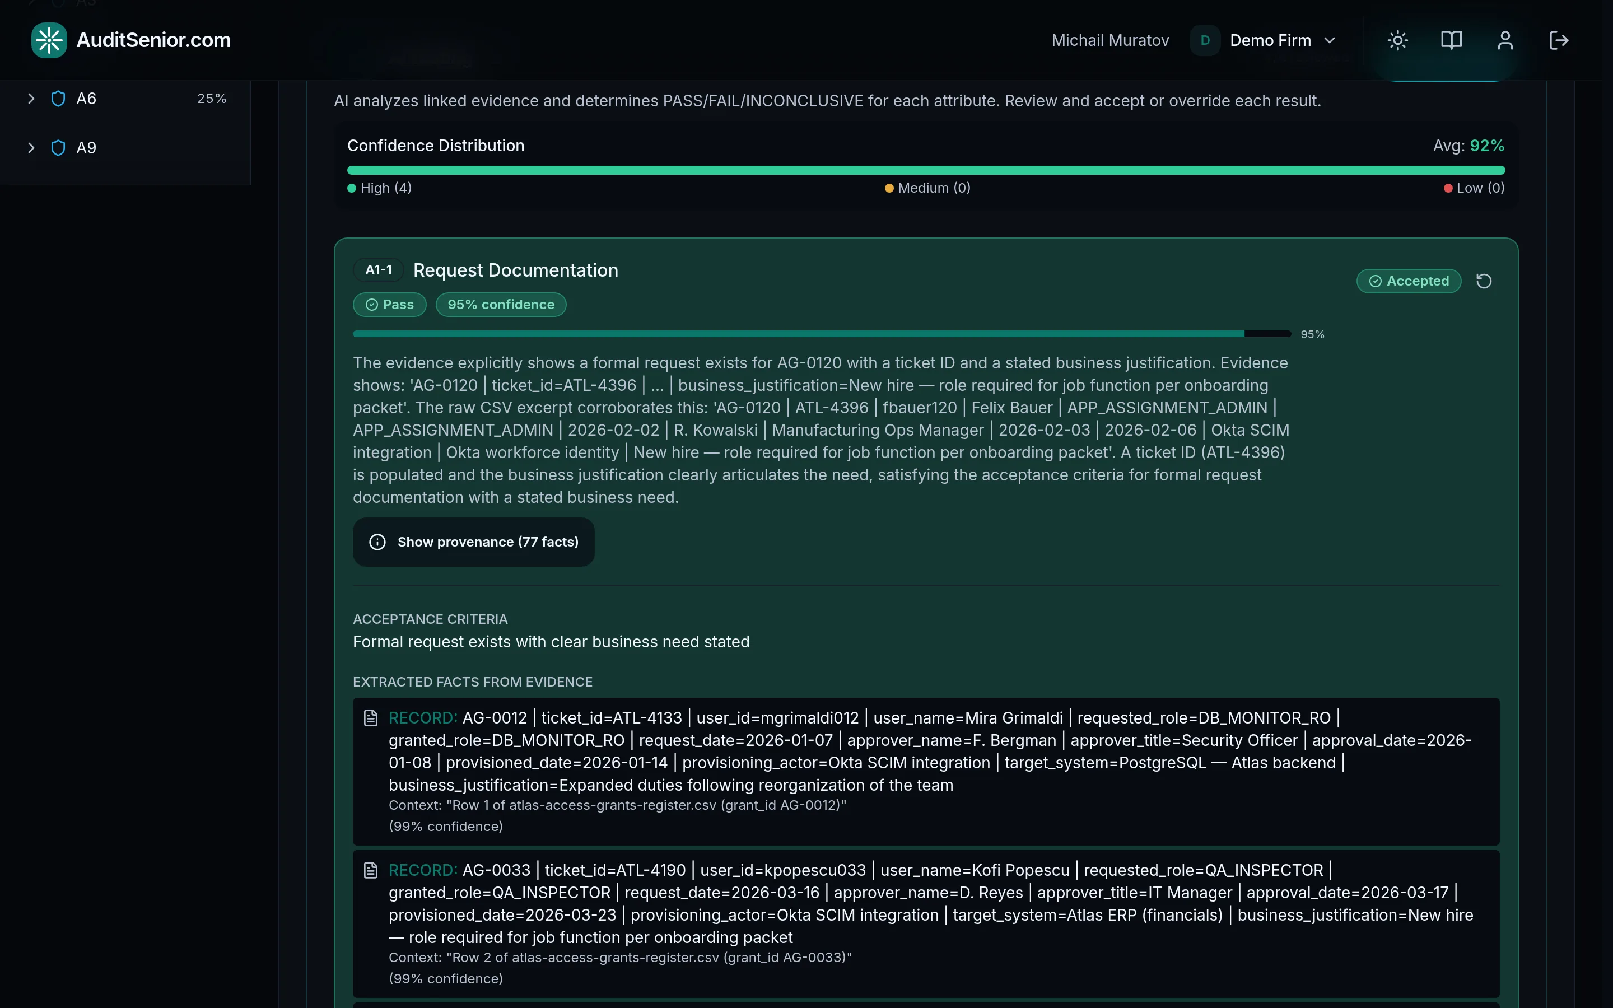Screen dimensions: 1613x1008
Task: Click the A6 shield icon in sidebar
Action: [58, 99]
